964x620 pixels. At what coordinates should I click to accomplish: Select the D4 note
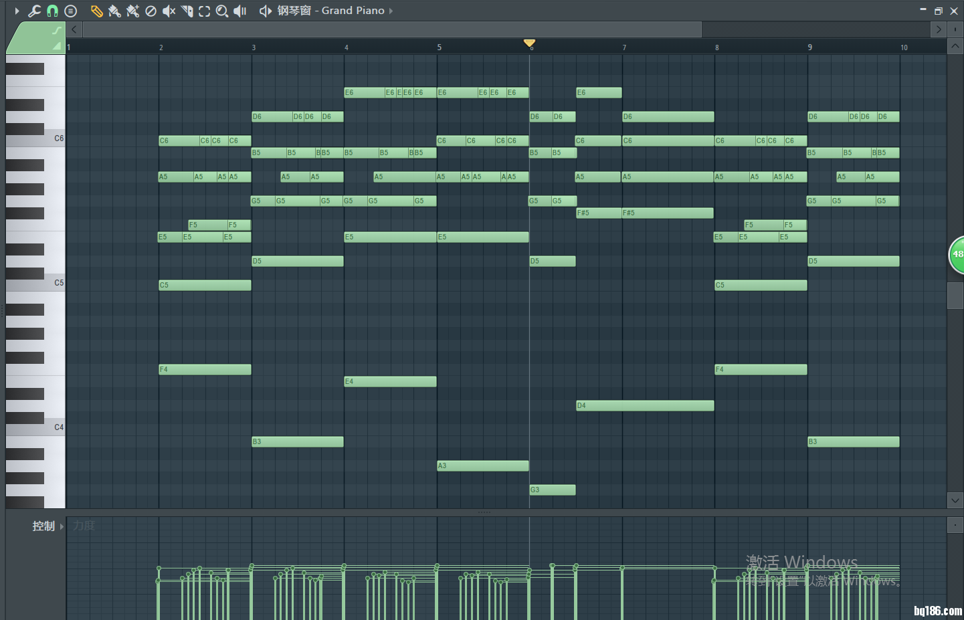click(645, 405)
